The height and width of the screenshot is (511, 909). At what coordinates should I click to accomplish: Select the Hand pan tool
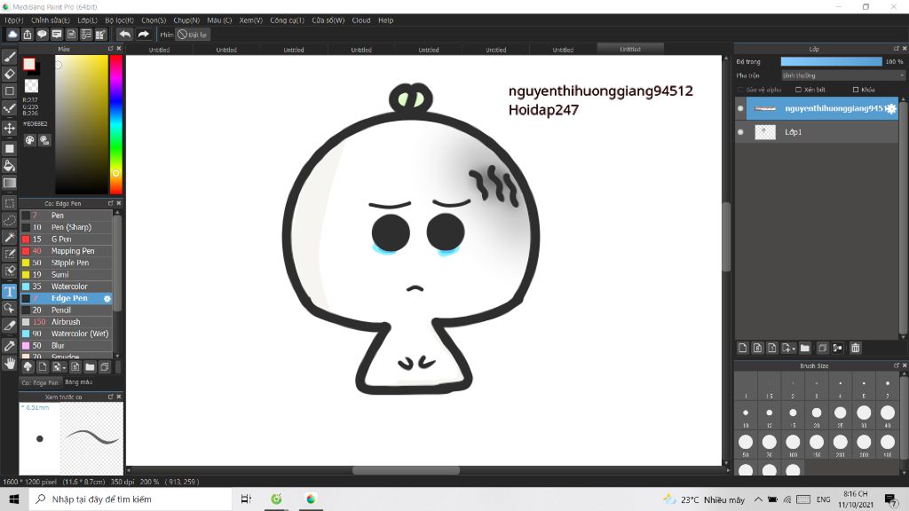click(9, 363)
